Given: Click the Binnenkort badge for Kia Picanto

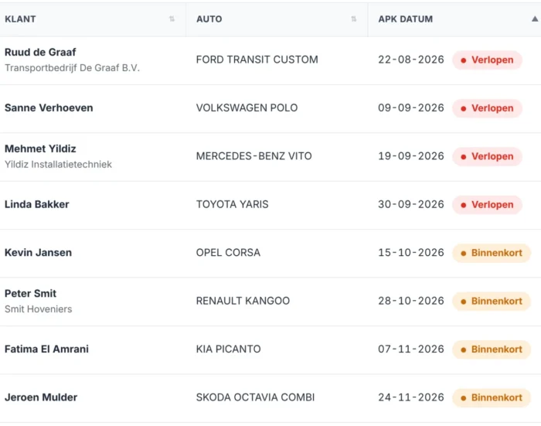Looking at the screenshot, I should [492, 349].
